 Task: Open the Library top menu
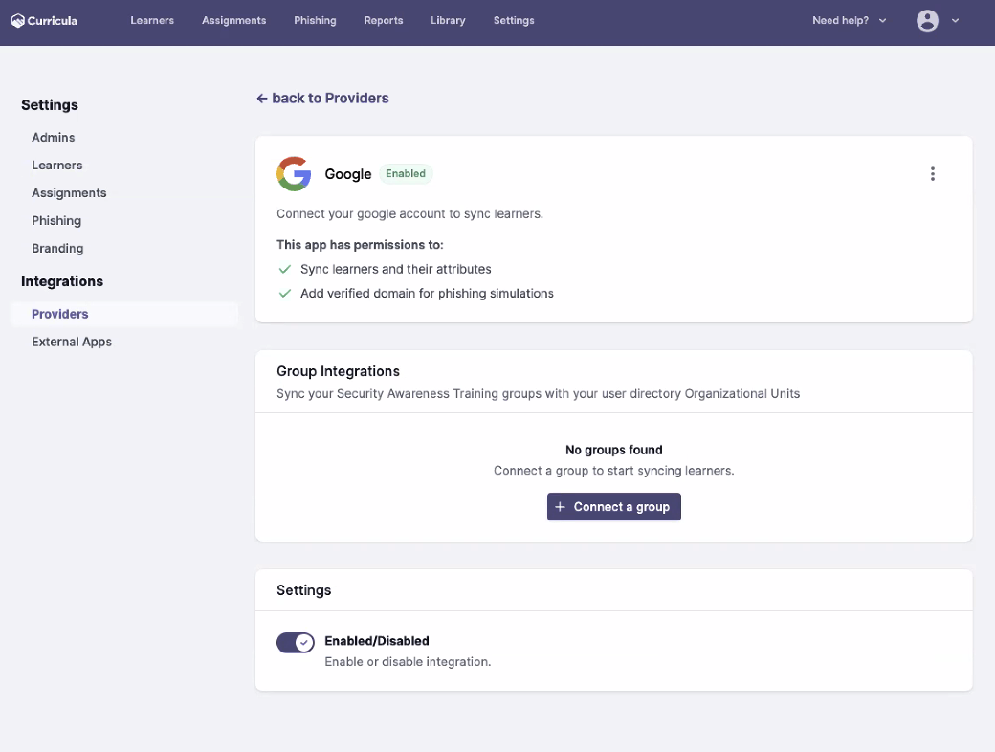coord(448,20)
